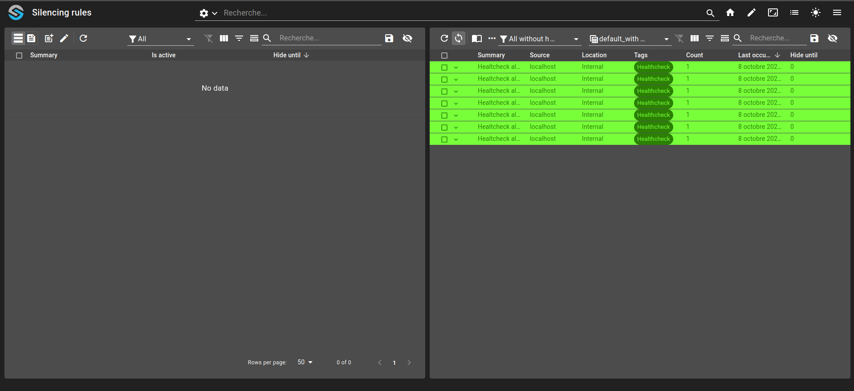The height and width of the screenshot is (391, 854).
Task: Click the magnifier icon in the top search bar
Action: [x=710, y=13]
